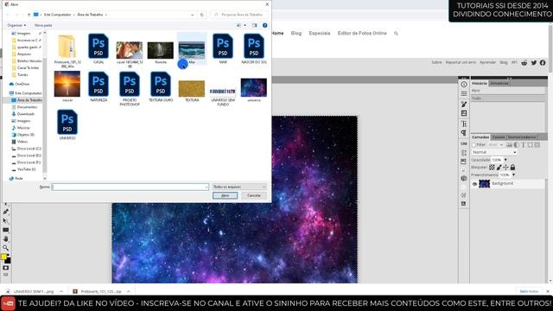Open the Opacidade slider dropdown arrow
Viewport: 553px width, 311px height.
pyautogui.click(x=505, y=160)
